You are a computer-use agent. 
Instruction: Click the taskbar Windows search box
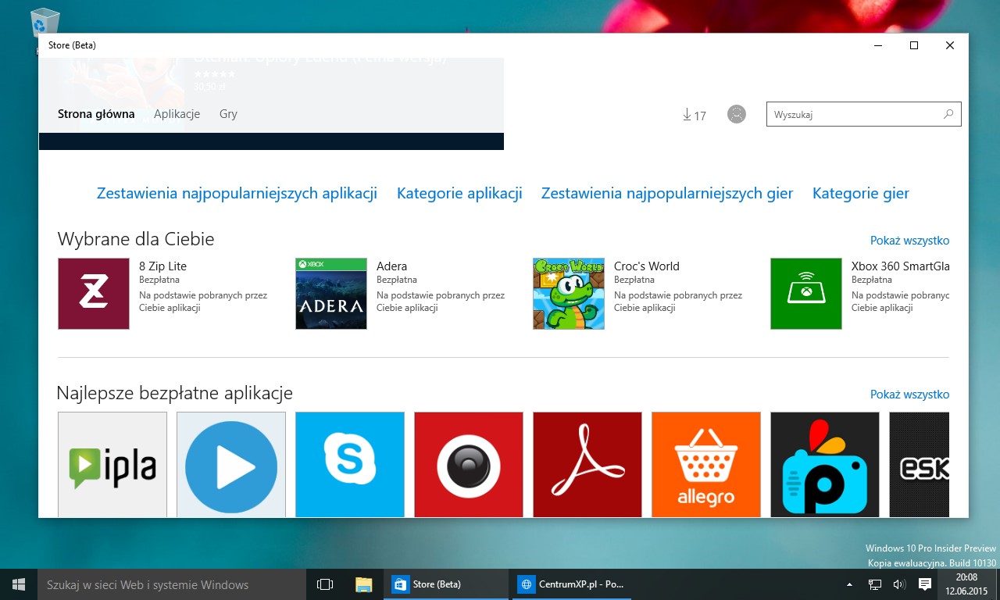click(172, 584)
